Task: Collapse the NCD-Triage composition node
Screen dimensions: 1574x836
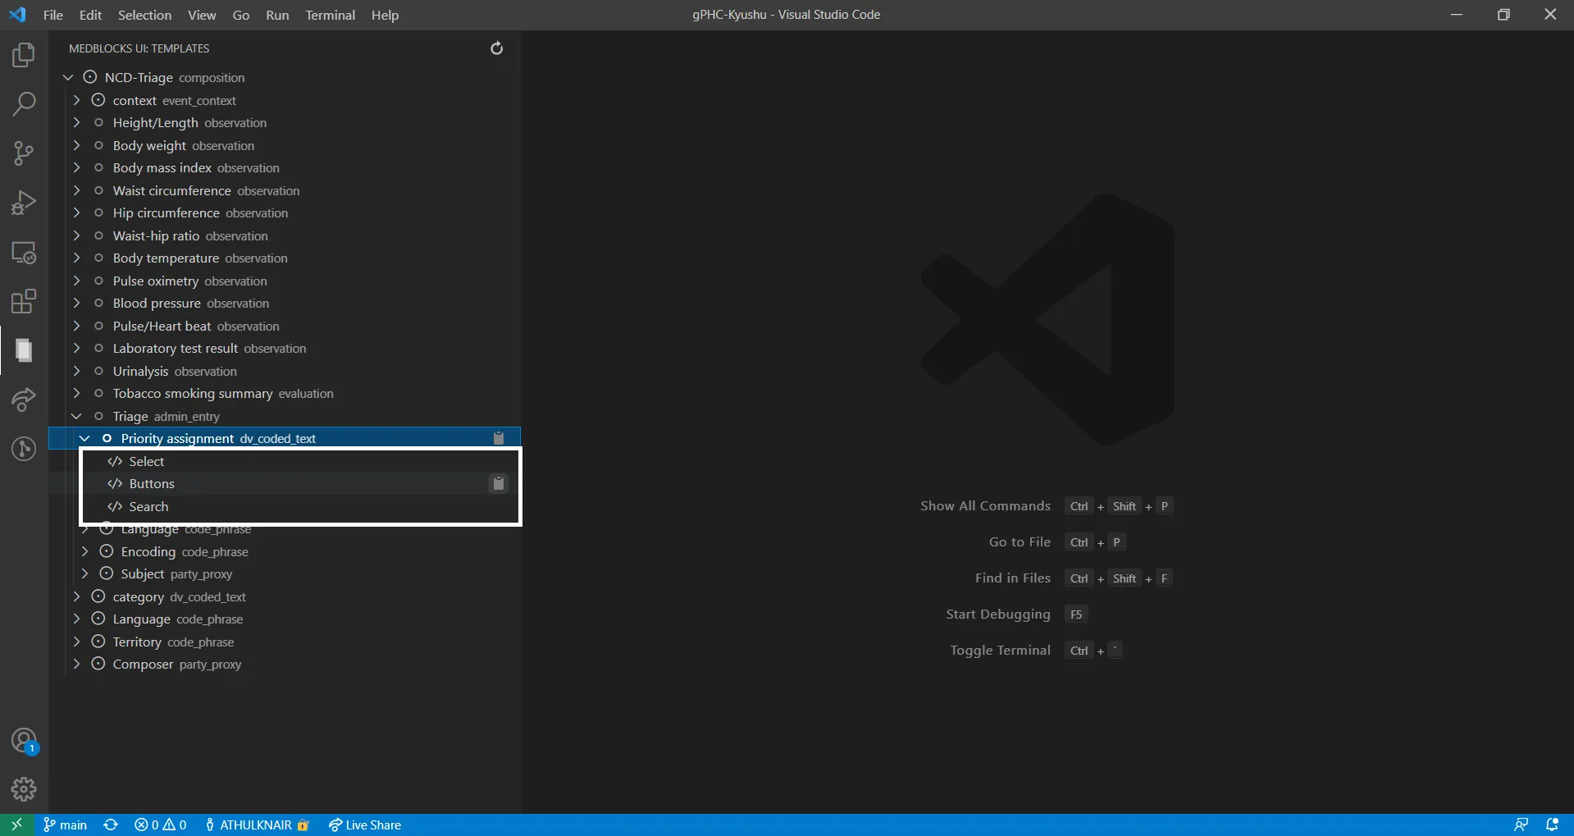Action: click(68, 77)
